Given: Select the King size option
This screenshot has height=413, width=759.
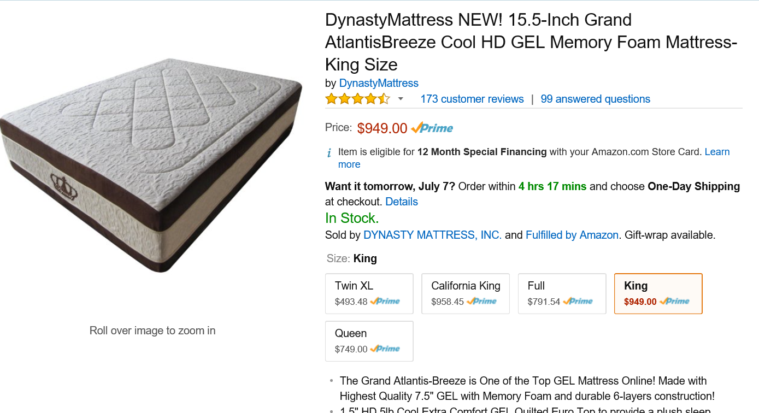Looking at the screenshot, I should point(658,293).
